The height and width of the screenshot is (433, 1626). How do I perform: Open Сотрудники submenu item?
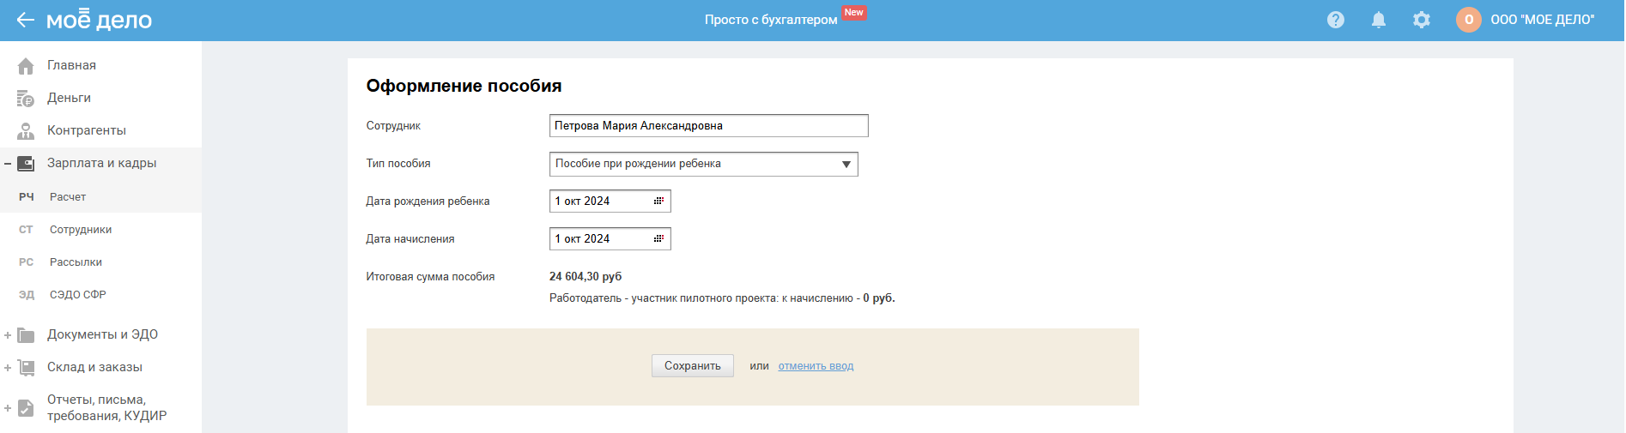pyautogui.click(x=81, y=230)
